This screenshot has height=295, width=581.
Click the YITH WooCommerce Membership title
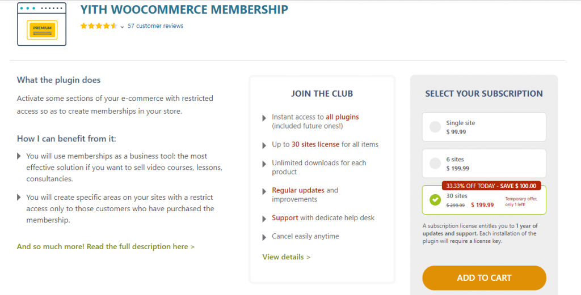pos(184,10)
